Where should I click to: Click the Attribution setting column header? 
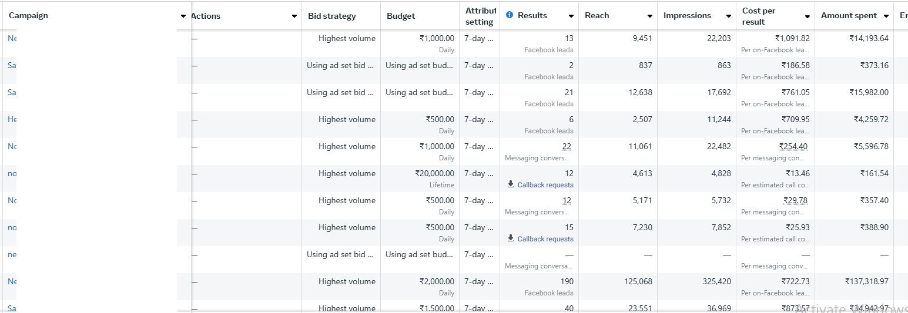coord(480,16)
